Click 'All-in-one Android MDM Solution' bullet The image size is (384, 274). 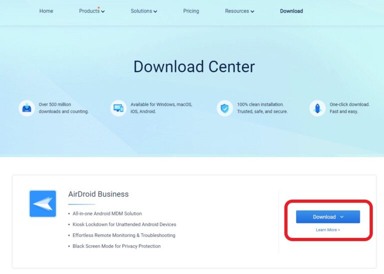[107, 213]
